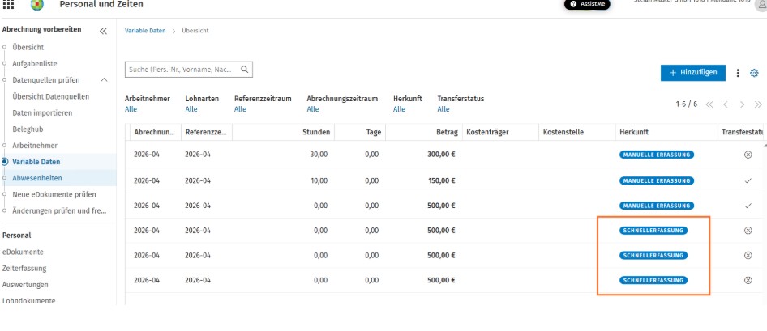Sort by the Betrag column header

tap(447, 132)
